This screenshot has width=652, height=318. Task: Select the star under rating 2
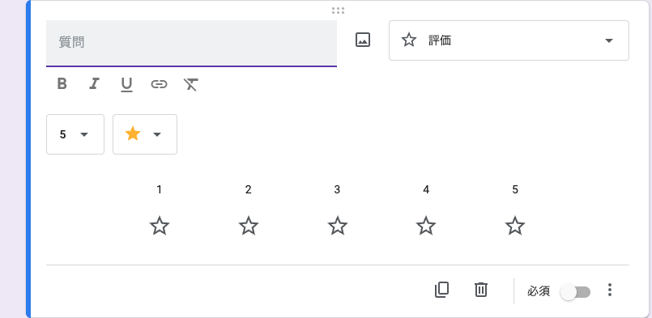point(248,226)
